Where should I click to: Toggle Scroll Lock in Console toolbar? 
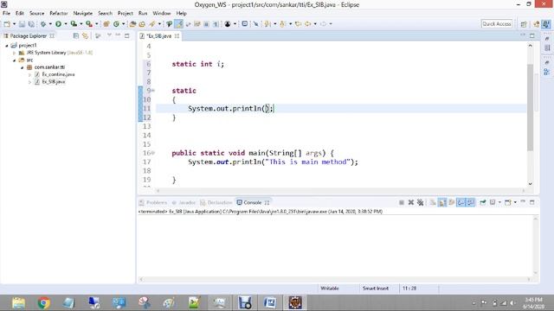click(442, 202)
